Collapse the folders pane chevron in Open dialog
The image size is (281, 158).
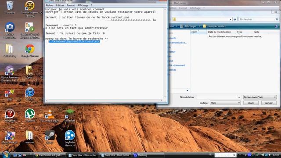(x=187, y=91)
